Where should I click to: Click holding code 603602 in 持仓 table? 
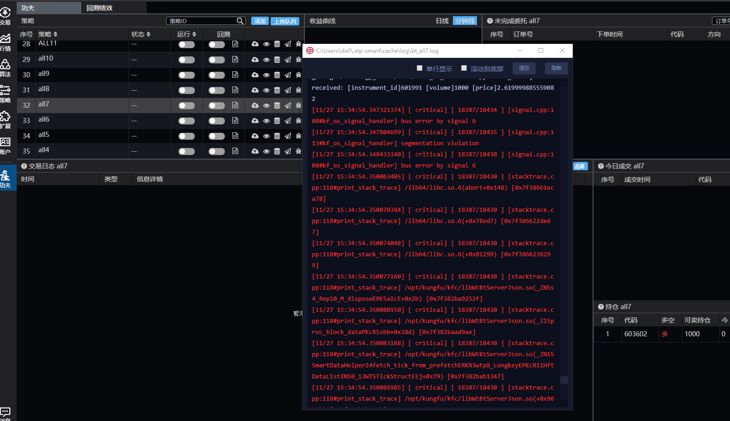636,334
